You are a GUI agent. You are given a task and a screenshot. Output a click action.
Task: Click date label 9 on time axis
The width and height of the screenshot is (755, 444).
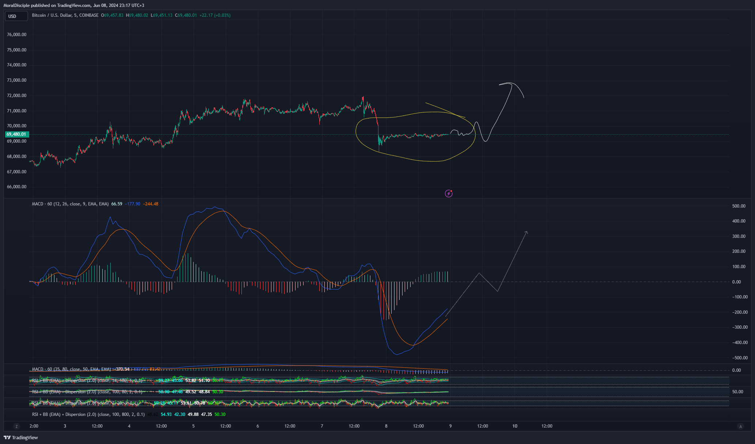pos(450,426)
